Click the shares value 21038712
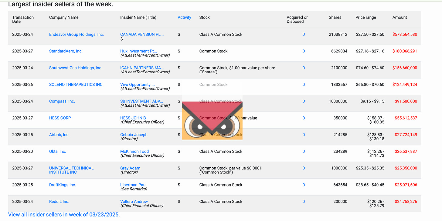 338,35
